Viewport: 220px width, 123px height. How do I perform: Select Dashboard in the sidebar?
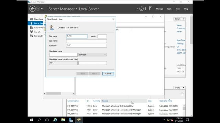tap(37, 19)
